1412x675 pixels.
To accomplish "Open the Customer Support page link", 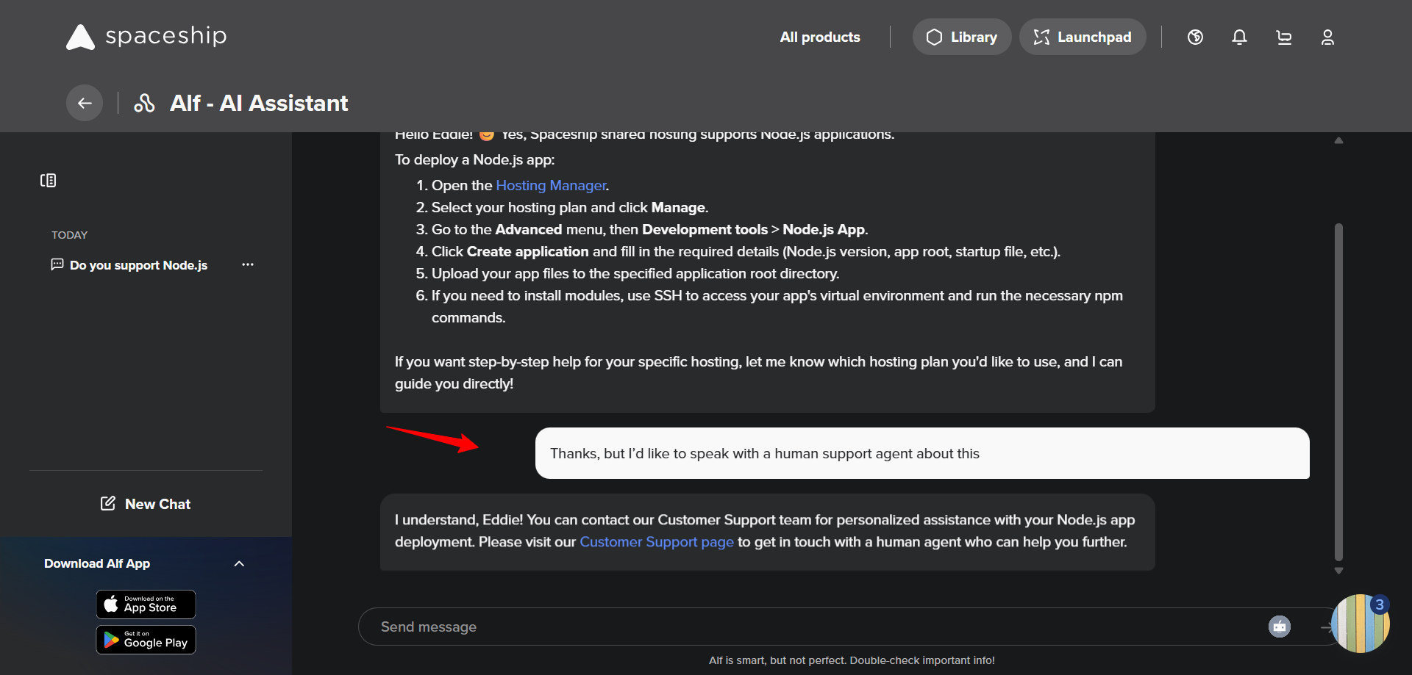I will click(657, 541).
